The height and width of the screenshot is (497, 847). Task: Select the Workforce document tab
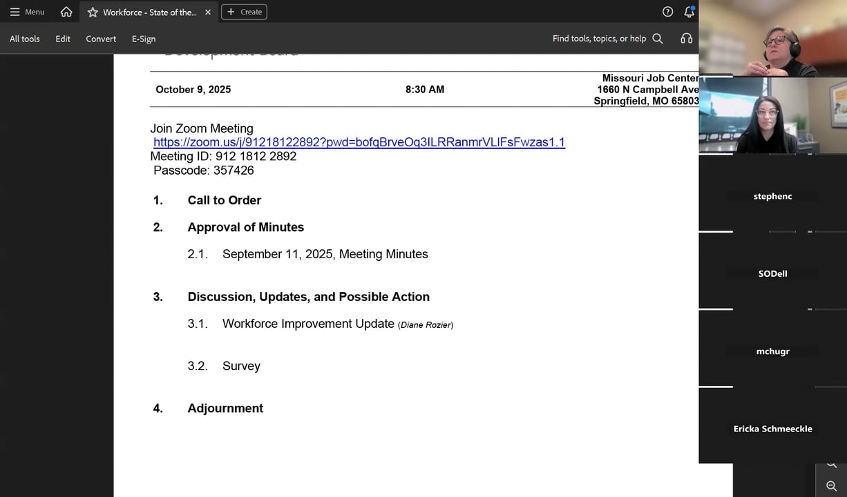click(x=147, y=12)
